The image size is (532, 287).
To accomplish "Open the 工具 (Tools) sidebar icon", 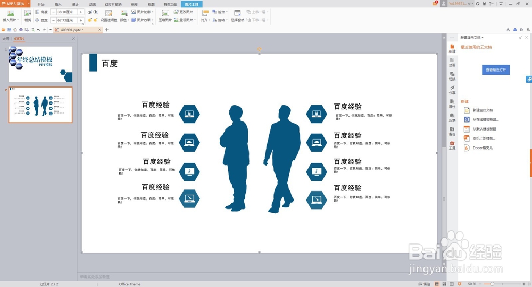I will [452, 145].
